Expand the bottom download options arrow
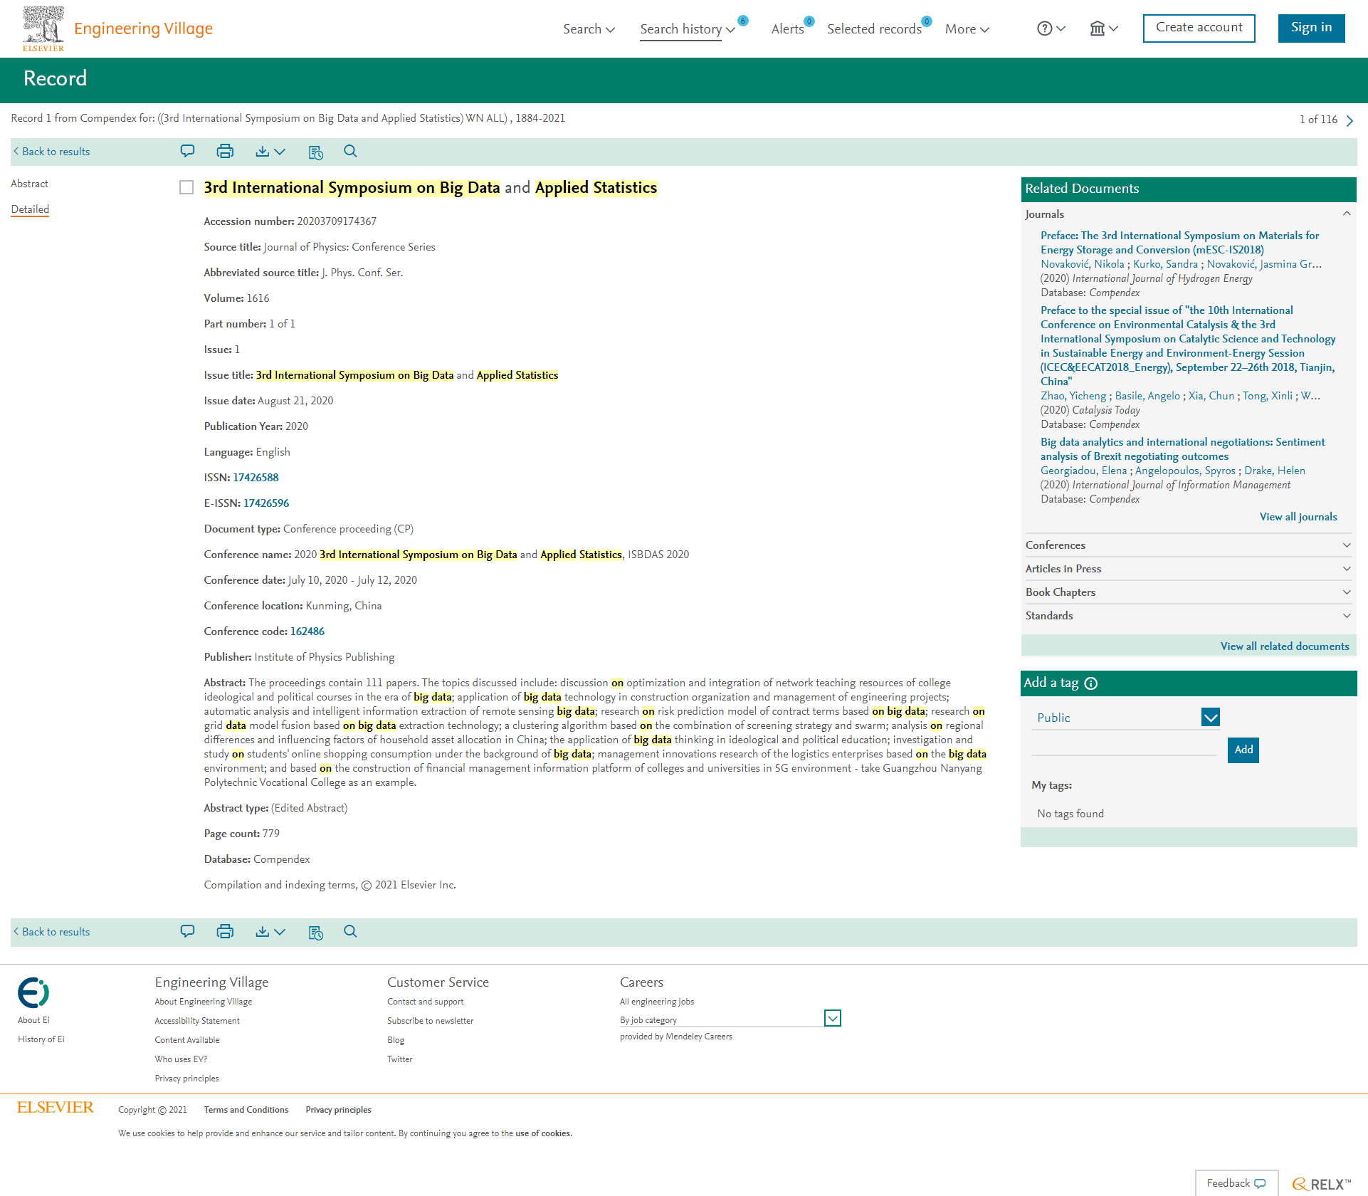Image resolution: width=1368 pixels, height=1196 pixels. pos(280,932)
